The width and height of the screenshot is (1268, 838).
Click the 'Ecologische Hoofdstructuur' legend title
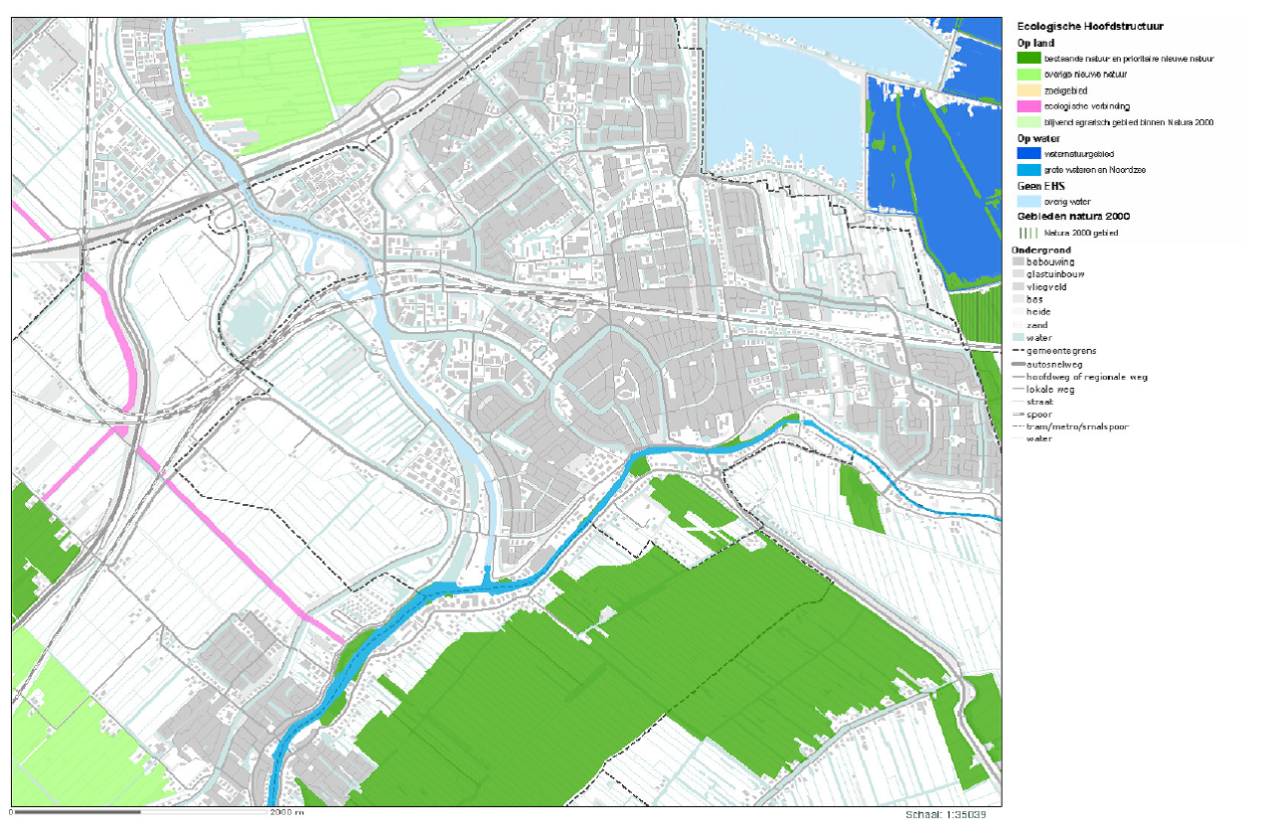(x=1089, y=27)
